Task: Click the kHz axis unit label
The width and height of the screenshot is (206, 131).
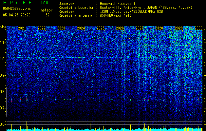Action: 3,27
